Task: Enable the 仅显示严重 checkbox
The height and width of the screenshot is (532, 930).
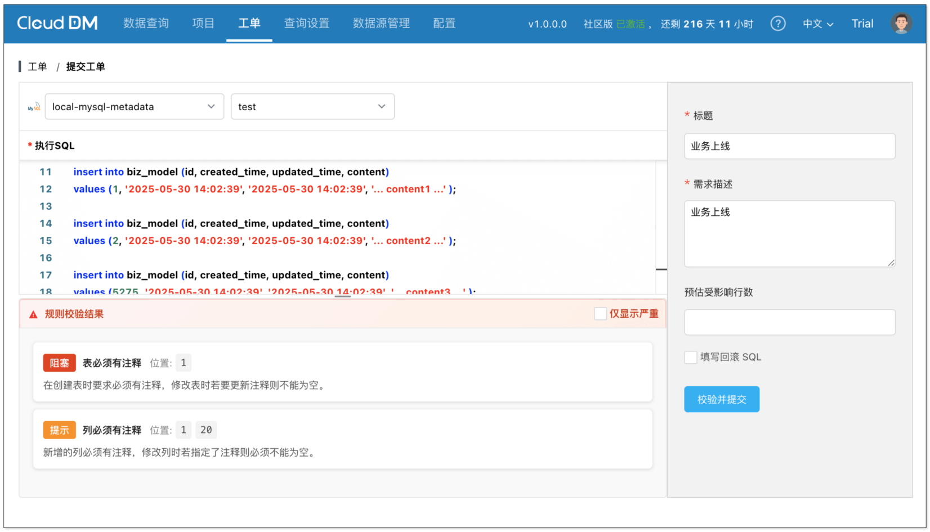Action: click(600, 314)
